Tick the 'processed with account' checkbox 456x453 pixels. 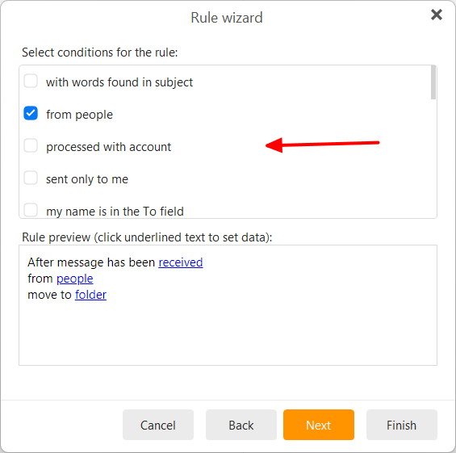tap(31, 146)
